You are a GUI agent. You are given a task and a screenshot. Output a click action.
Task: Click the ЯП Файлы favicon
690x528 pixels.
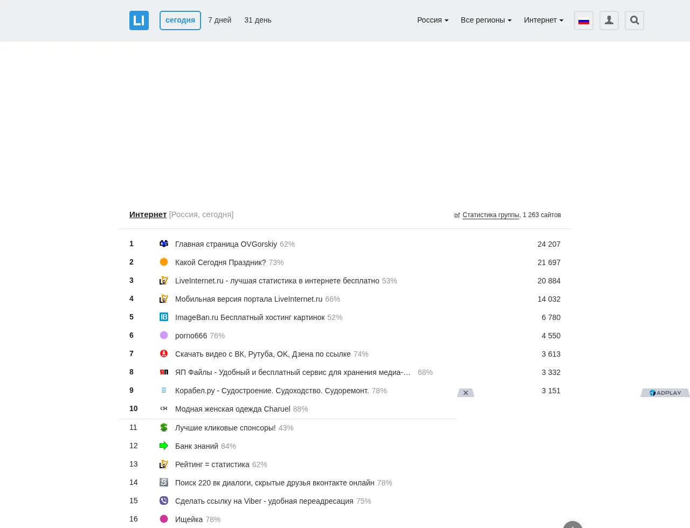[164, 372]
